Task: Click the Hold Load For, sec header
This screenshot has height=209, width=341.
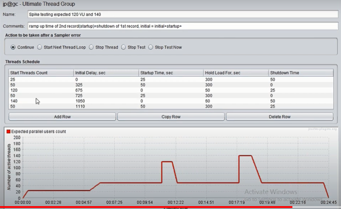Action: [x=236, y=73]
